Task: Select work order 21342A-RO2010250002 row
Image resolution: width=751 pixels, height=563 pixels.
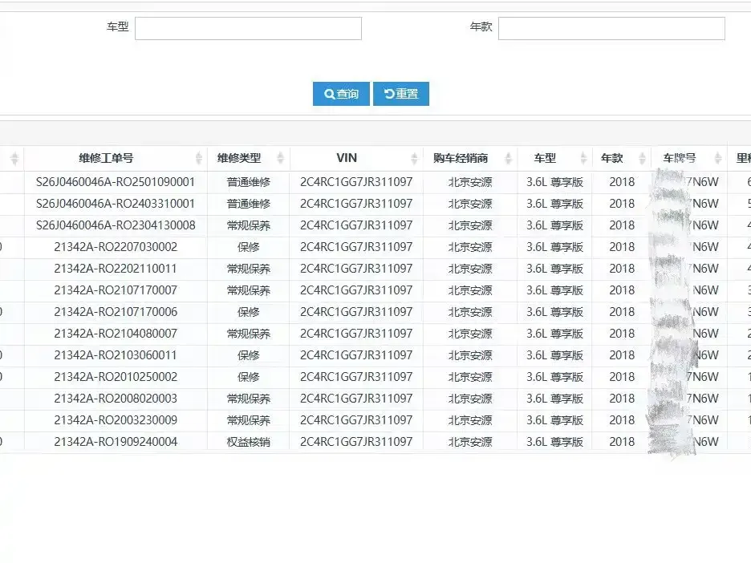Action: point(375,377)
